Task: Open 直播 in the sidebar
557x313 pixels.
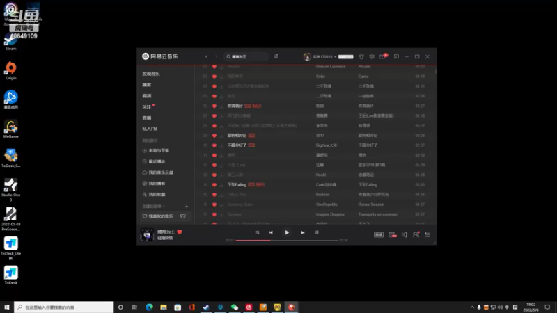Action: pos(147,118)
